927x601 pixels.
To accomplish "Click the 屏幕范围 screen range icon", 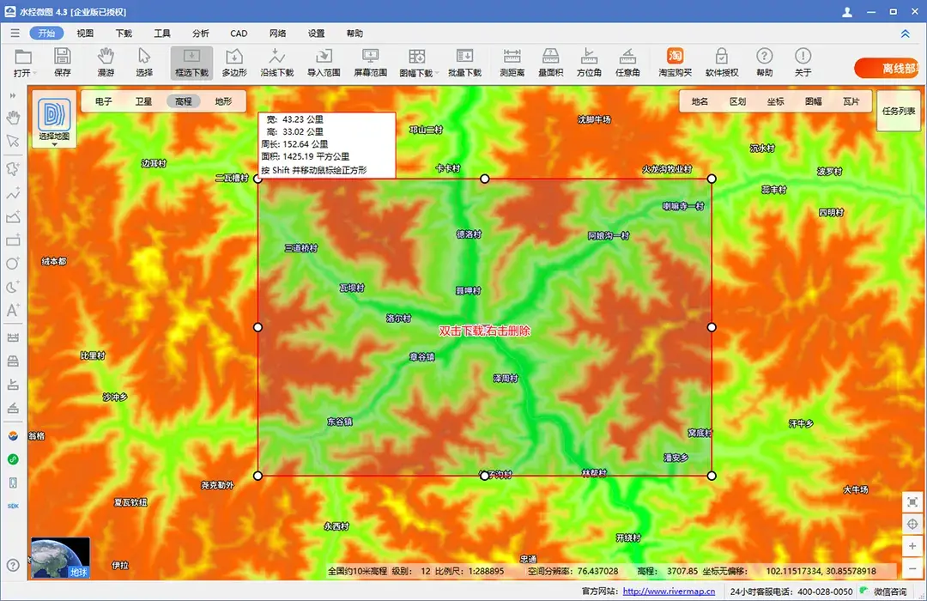I will point(370,63).
